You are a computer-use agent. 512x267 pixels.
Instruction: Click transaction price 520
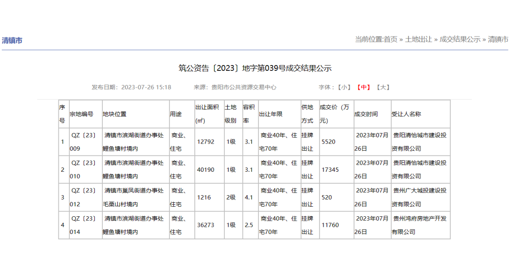tap(326, 198)
